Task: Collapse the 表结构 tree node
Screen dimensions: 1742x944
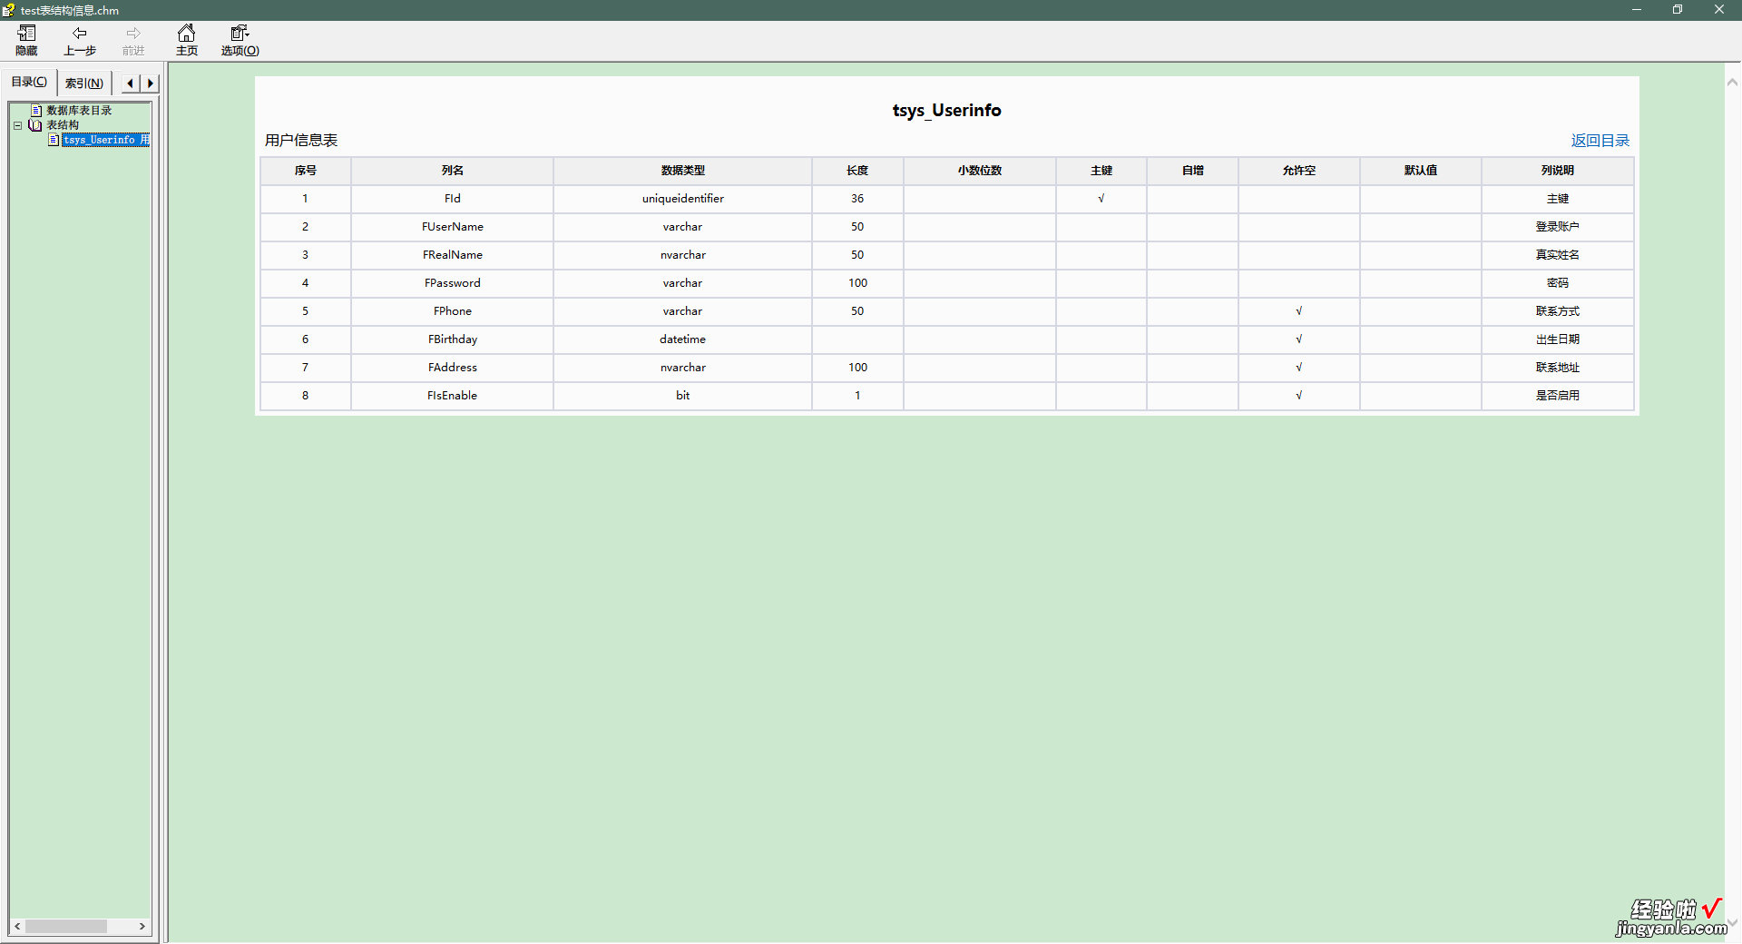Action: (x=17, y=125)
